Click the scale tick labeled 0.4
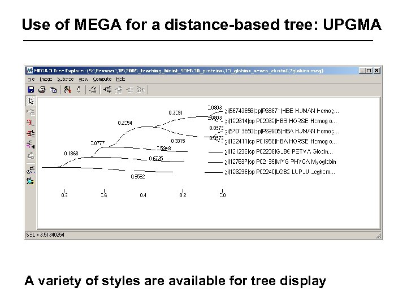Image resolution: width=407 pixels, height=305 pixels. (x=143, y=195)
